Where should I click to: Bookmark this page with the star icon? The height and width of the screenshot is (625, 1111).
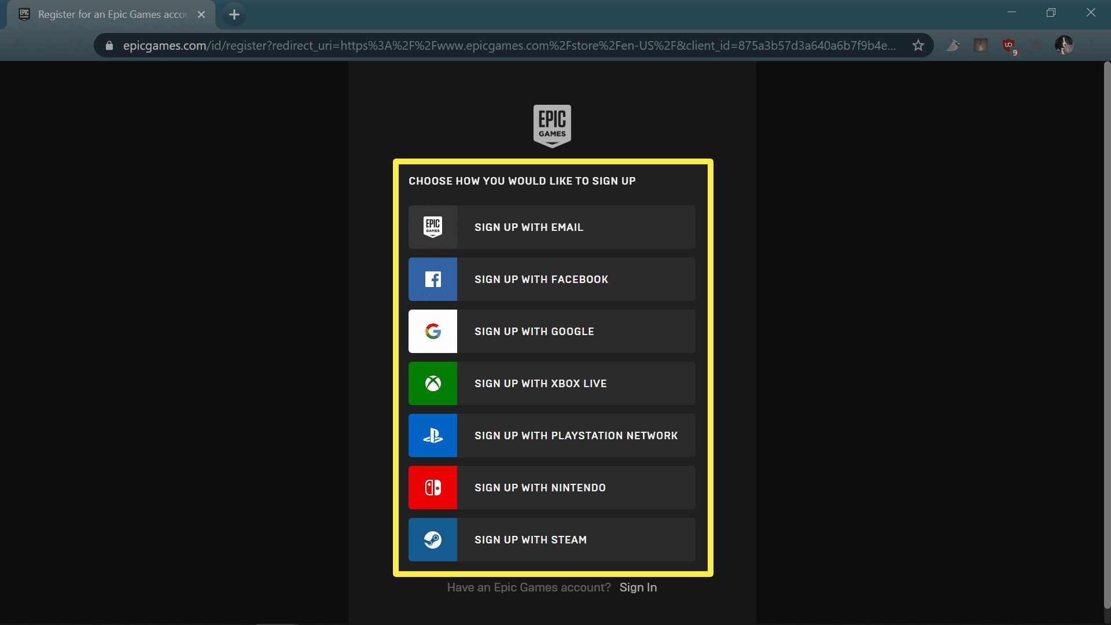pos(918,45)
